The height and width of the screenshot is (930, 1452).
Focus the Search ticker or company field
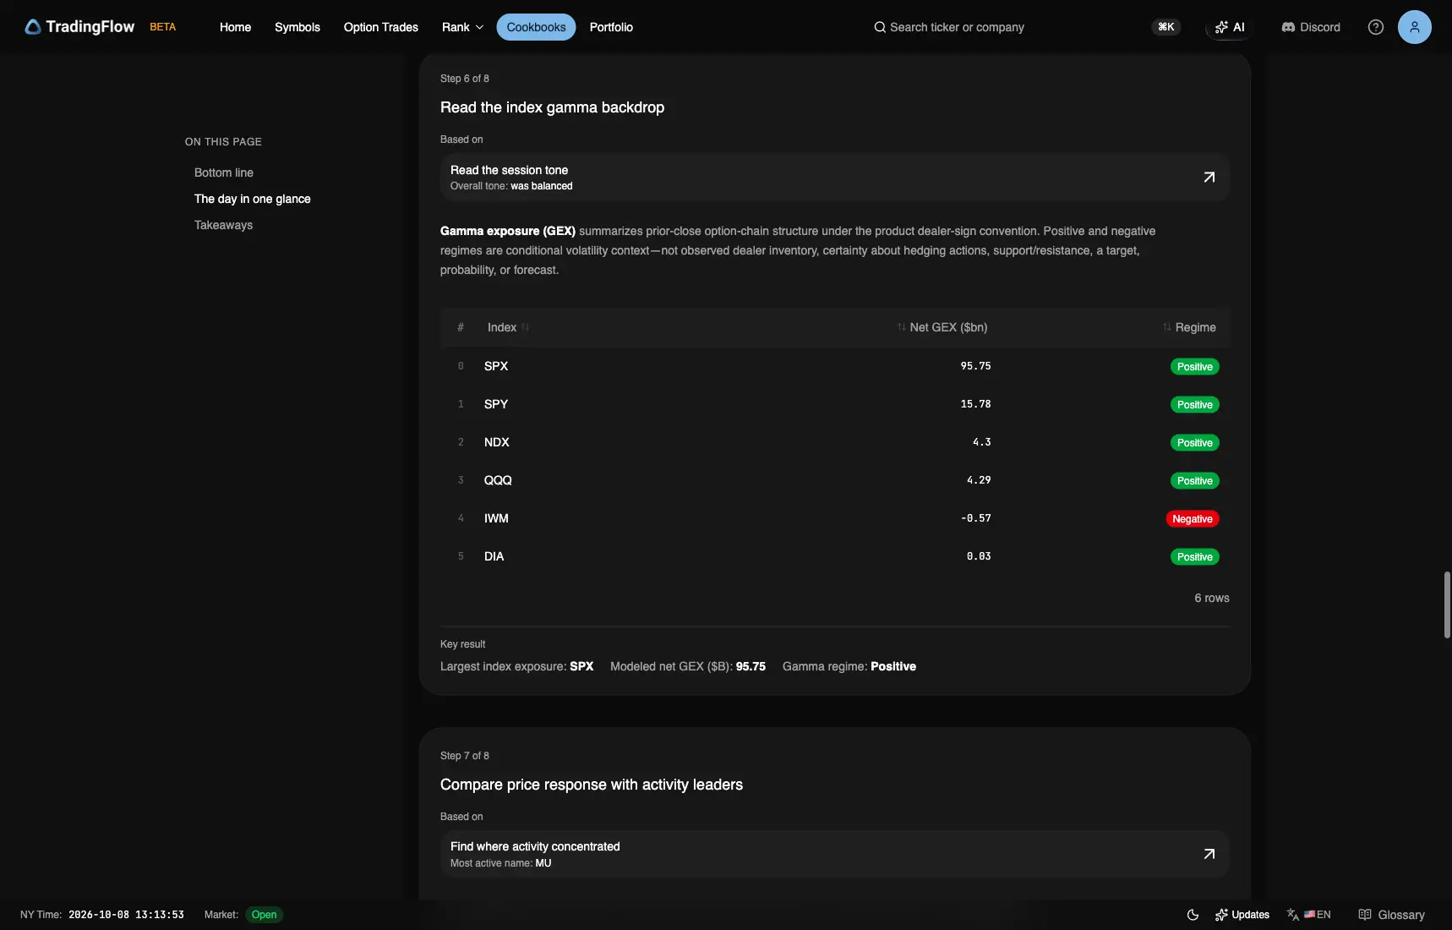pyautogui.click(x=957, y=27)
